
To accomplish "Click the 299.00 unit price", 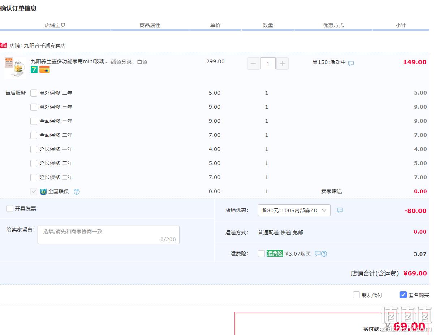I will (x=215, y=61).
